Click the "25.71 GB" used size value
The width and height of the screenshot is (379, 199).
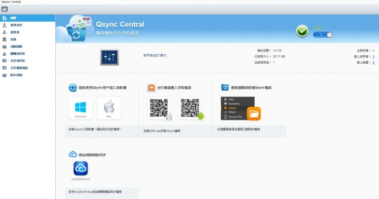[279, 56]
